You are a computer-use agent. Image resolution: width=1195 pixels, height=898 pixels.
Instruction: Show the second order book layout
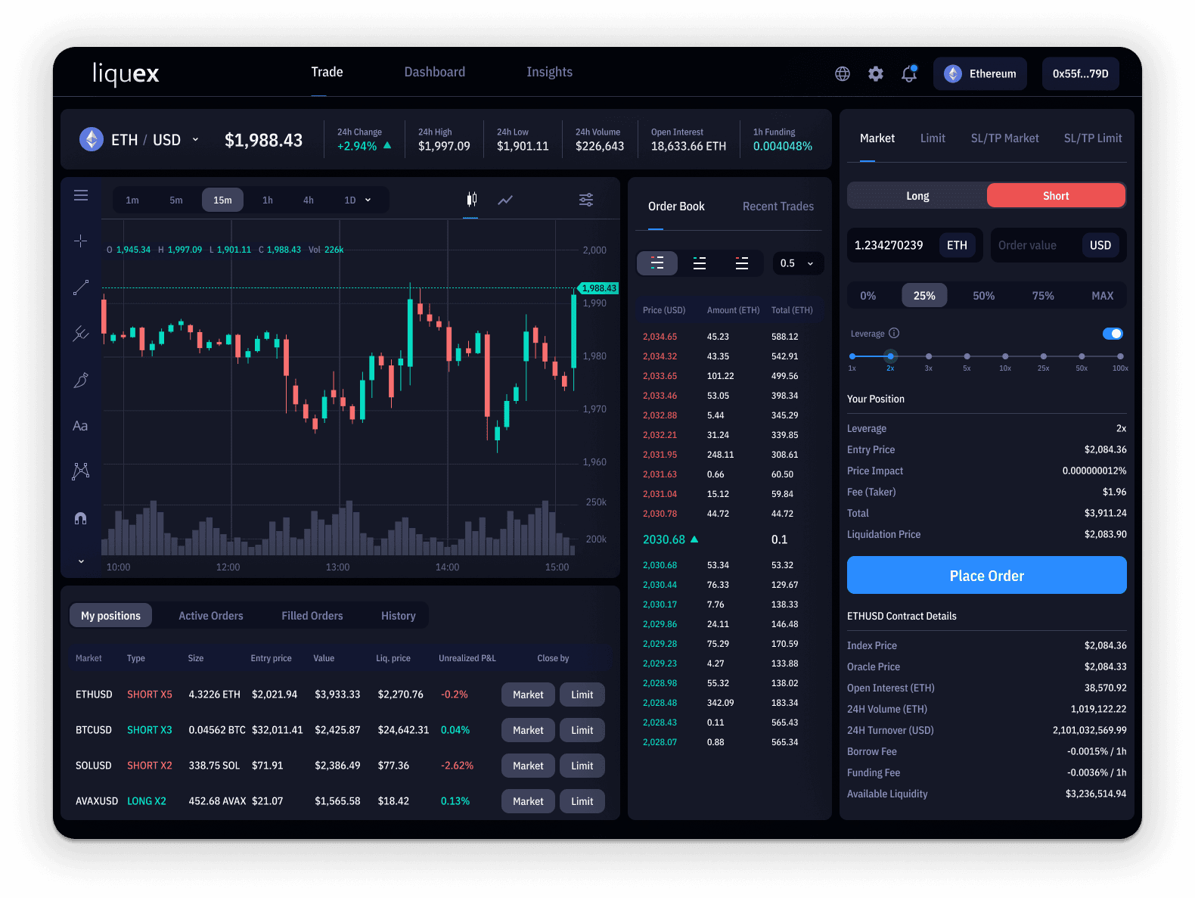[700, 263]
